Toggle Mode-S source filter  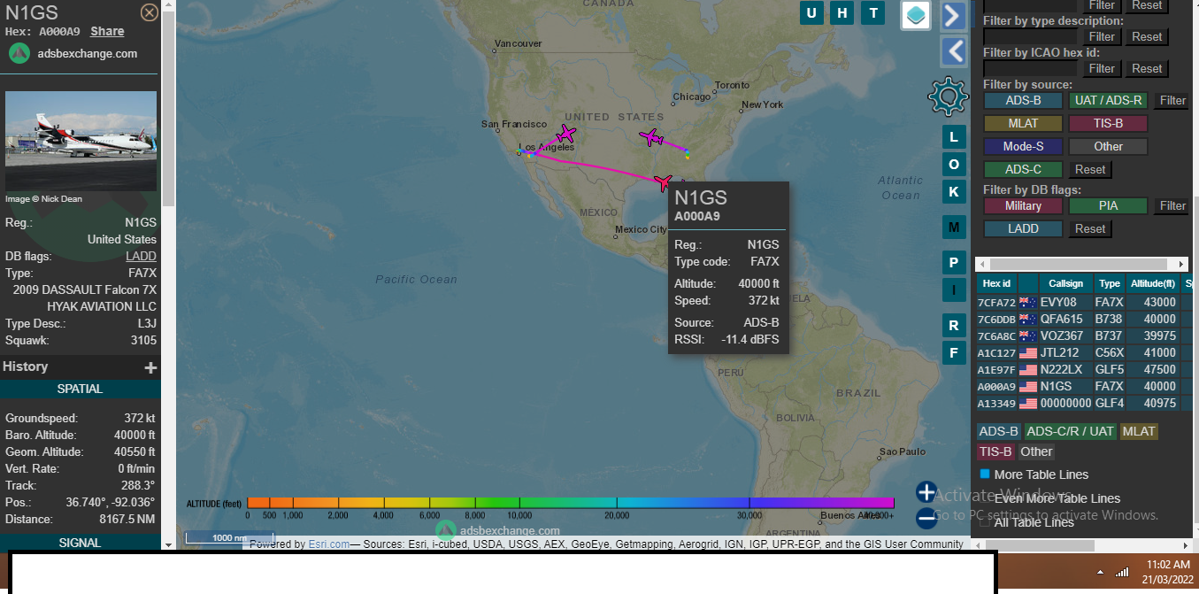1023,146
